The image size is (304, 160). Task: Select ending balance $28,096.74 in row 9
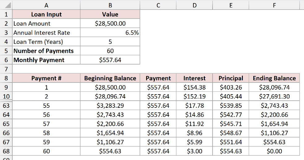(274, 87)
